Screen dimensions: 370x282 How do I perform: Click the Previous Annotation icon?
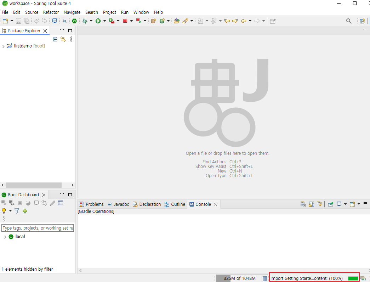click(x=214, y=21)
